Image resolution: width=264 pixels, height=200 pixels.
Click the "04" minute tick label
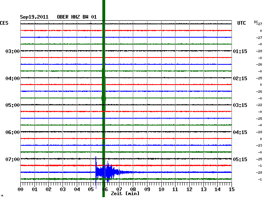click(77, 189)
